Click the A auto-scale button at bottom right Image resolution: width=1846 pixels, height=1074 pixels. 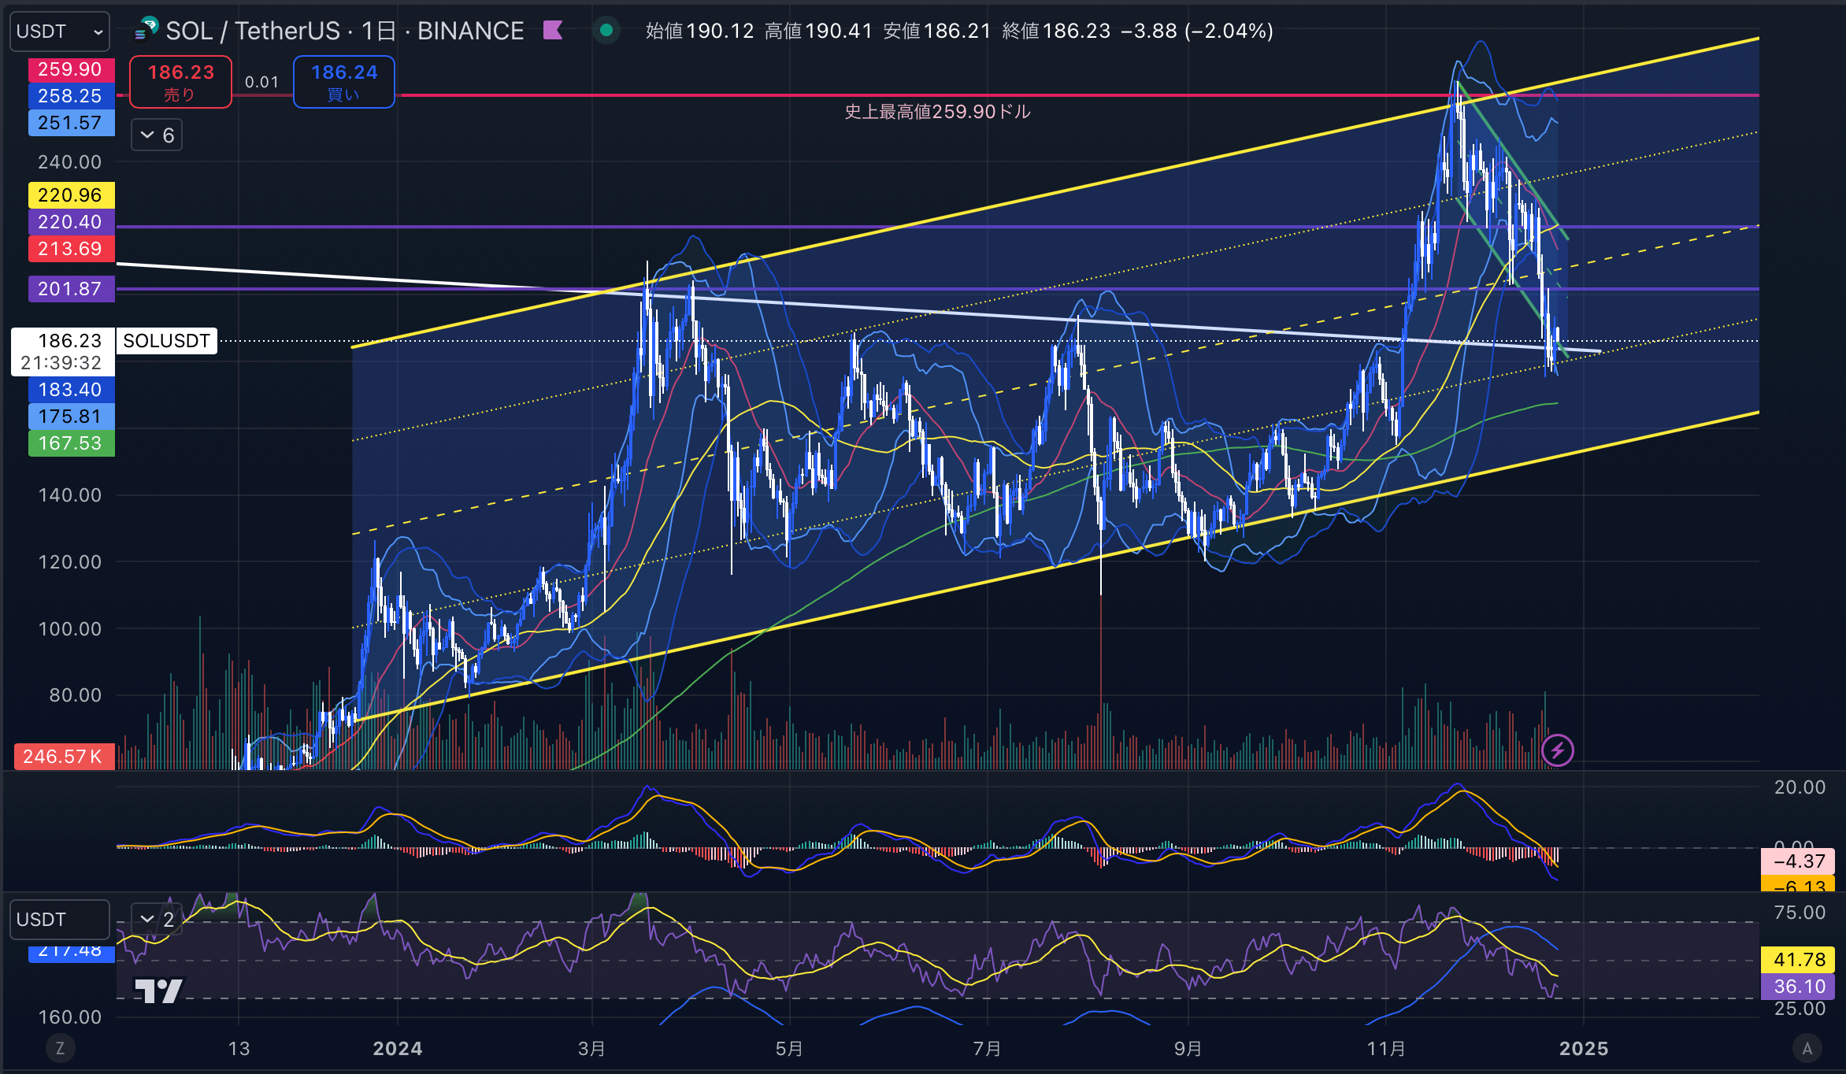pos(1807,1048)
